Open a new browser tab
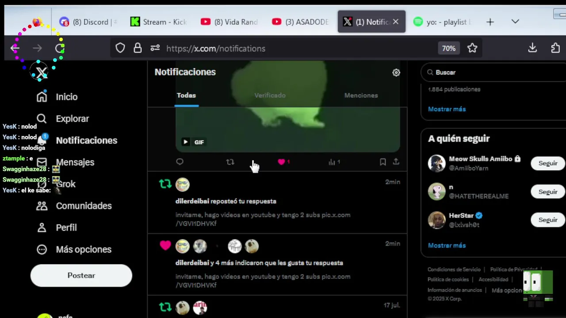566x318 pixels. pyautogui.click(x=490, y=22)
